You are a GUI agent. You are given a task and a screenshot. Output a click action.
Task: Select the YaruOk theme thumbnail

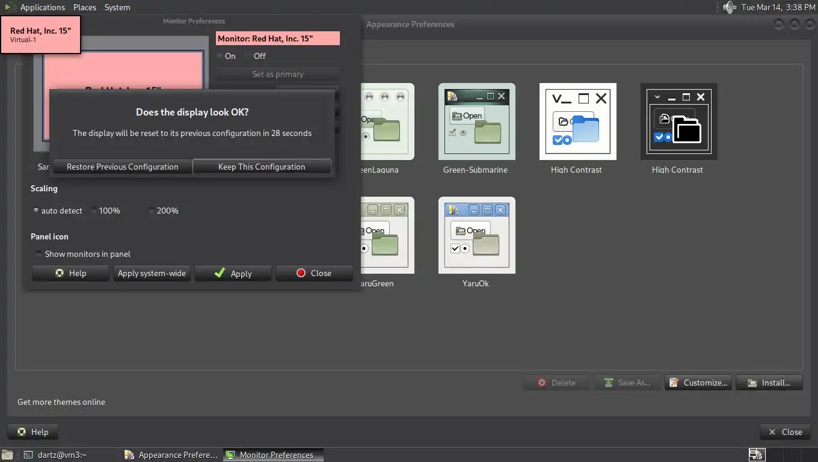pyautogui.click(x=476, y=235)
